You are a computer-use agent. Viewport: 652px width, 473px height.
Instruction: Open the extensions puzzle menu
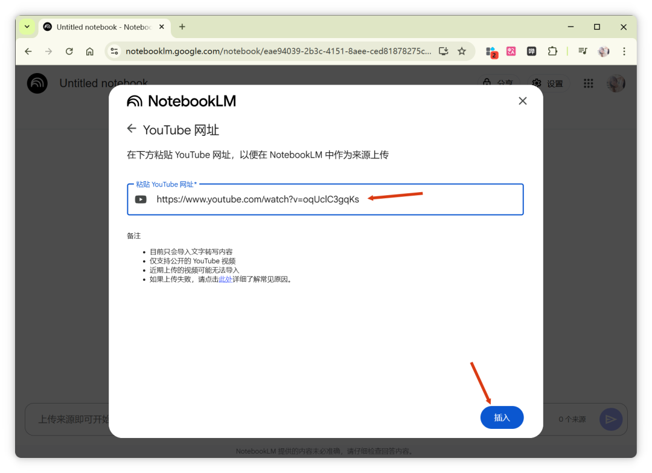click(552, 51)
